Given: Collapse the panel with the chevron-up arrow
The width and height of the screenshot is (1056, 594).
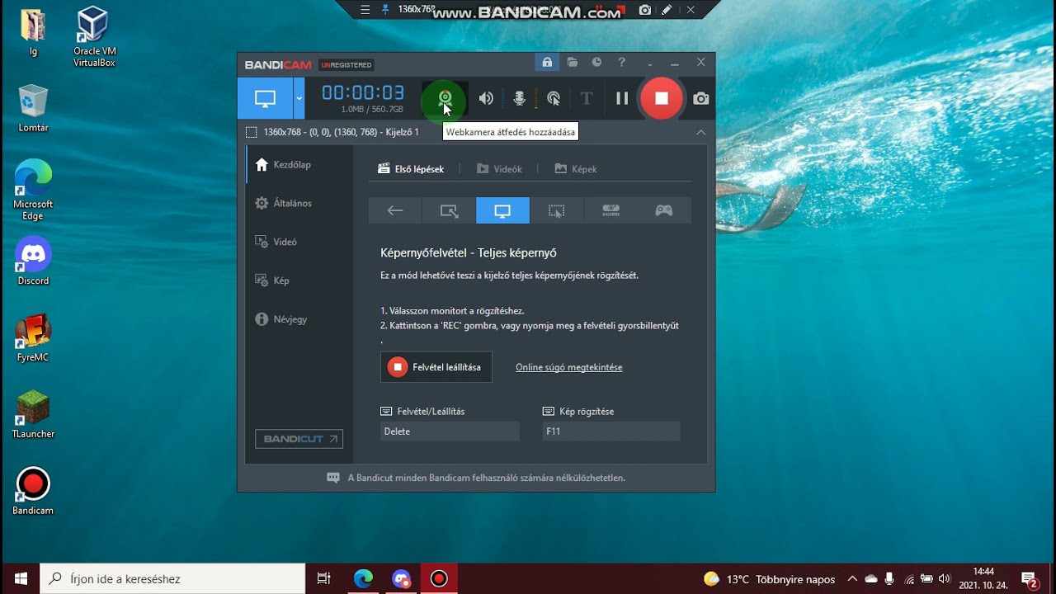Looking at the screenshot, I should click(700, 132).
